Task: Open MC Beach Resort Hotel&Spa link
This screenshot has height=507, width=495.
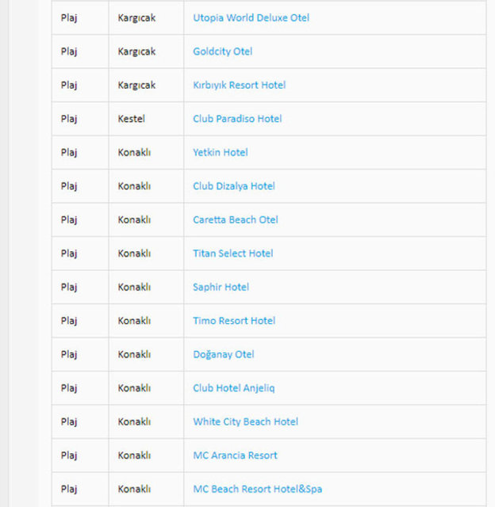Action: tap(257, 489)
